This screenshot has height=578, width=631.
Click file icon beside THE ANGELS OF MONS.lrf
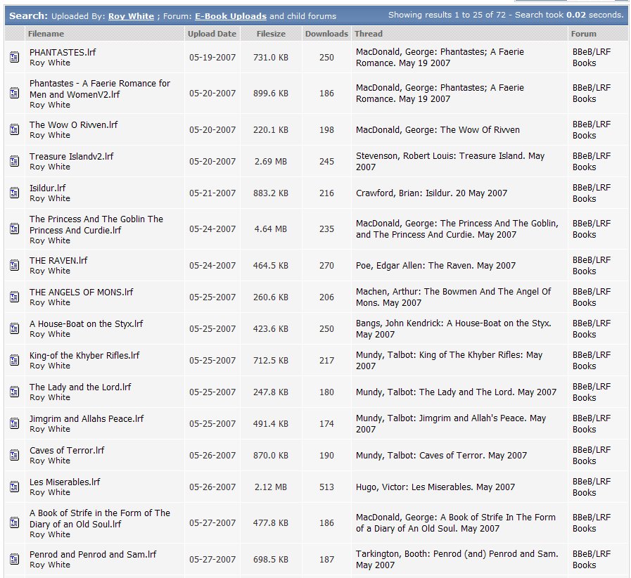[x=15, y=297]
